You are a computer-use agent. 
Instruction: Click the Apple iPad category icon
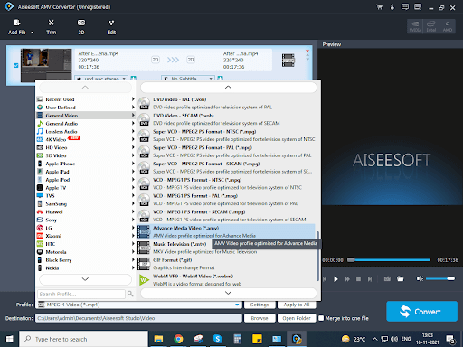tap(40, 172)
